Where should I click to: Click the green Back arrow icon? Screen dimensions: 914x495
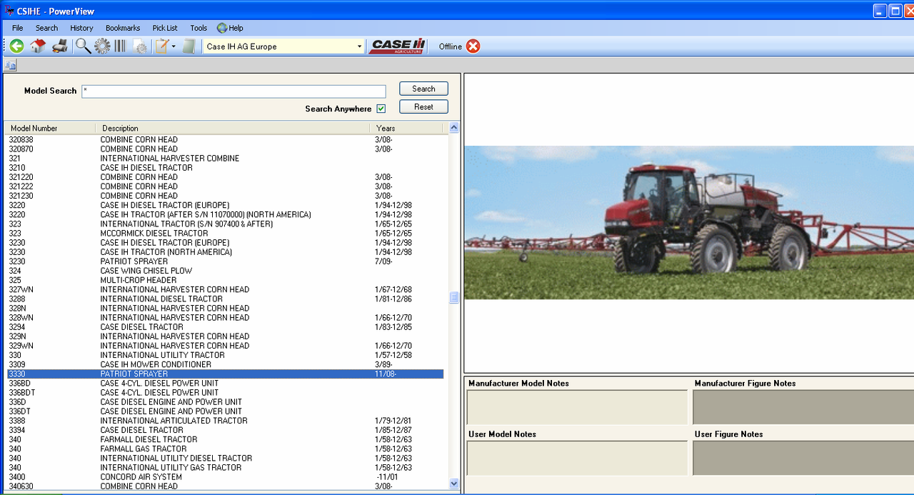click(16, 46)
